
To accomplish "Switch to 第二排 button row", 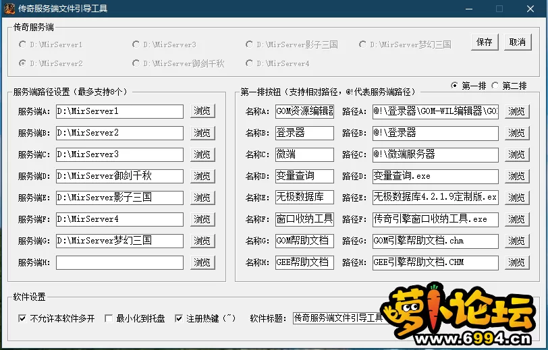I will (x=510, y=86).
